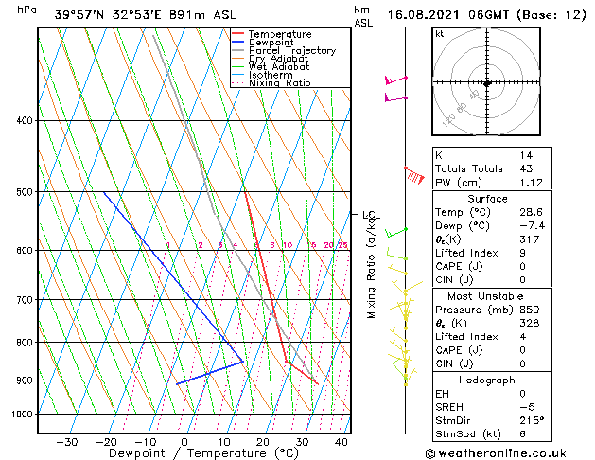
Task: Click the red wind barb on the height axis
Action: point(414,176)
